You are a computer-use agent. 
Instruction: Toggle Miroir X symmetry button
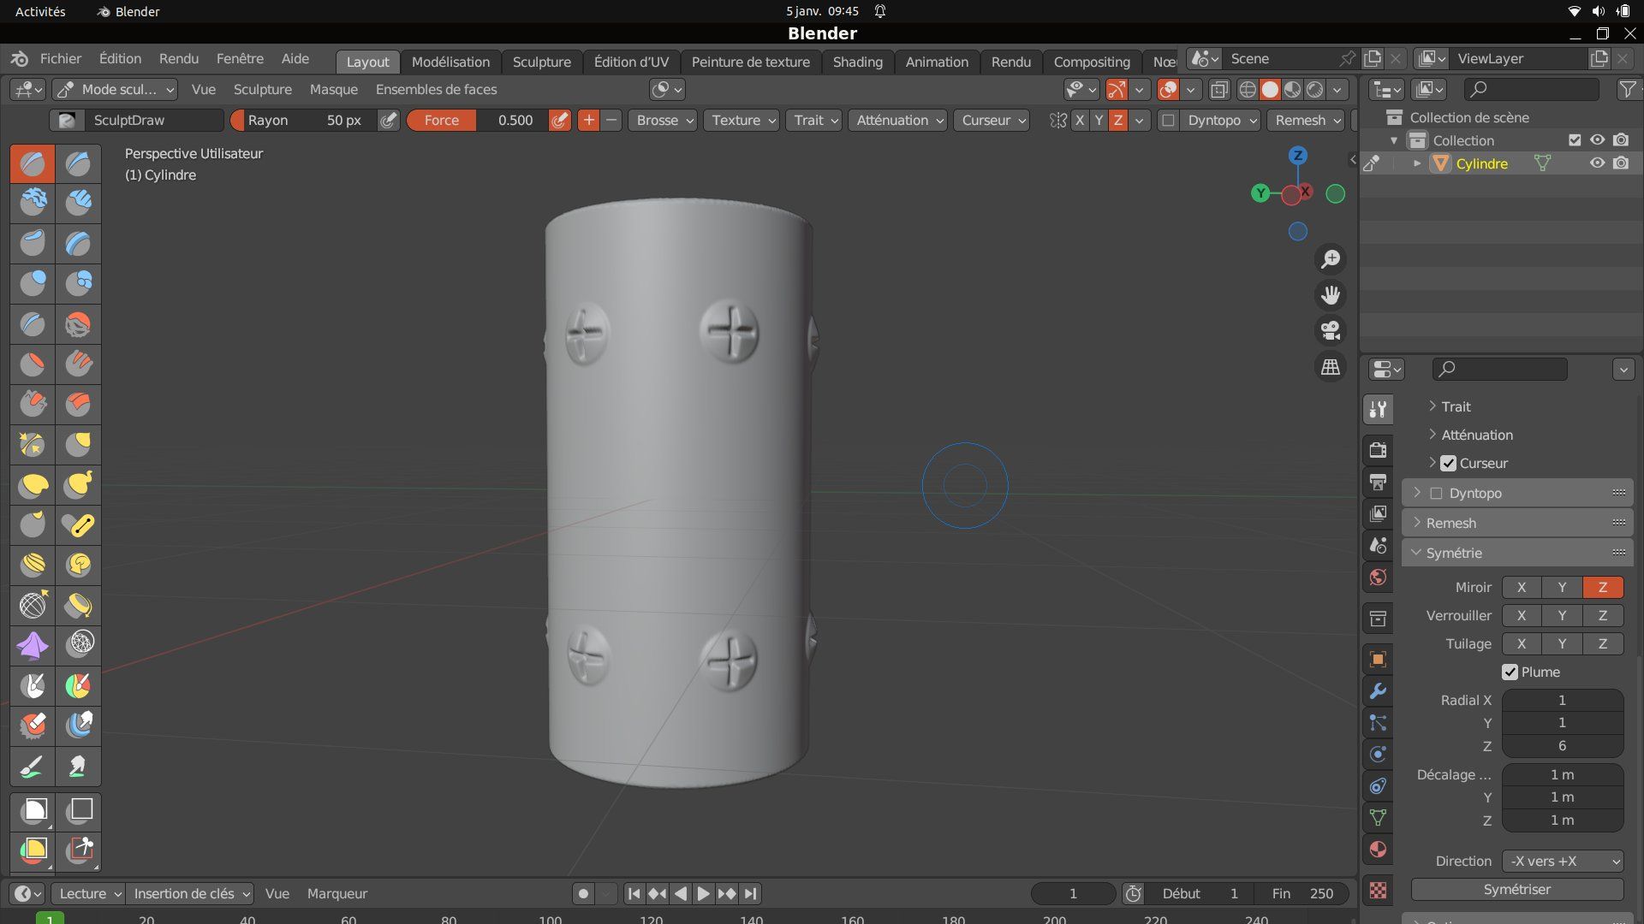click(1522, 588)
